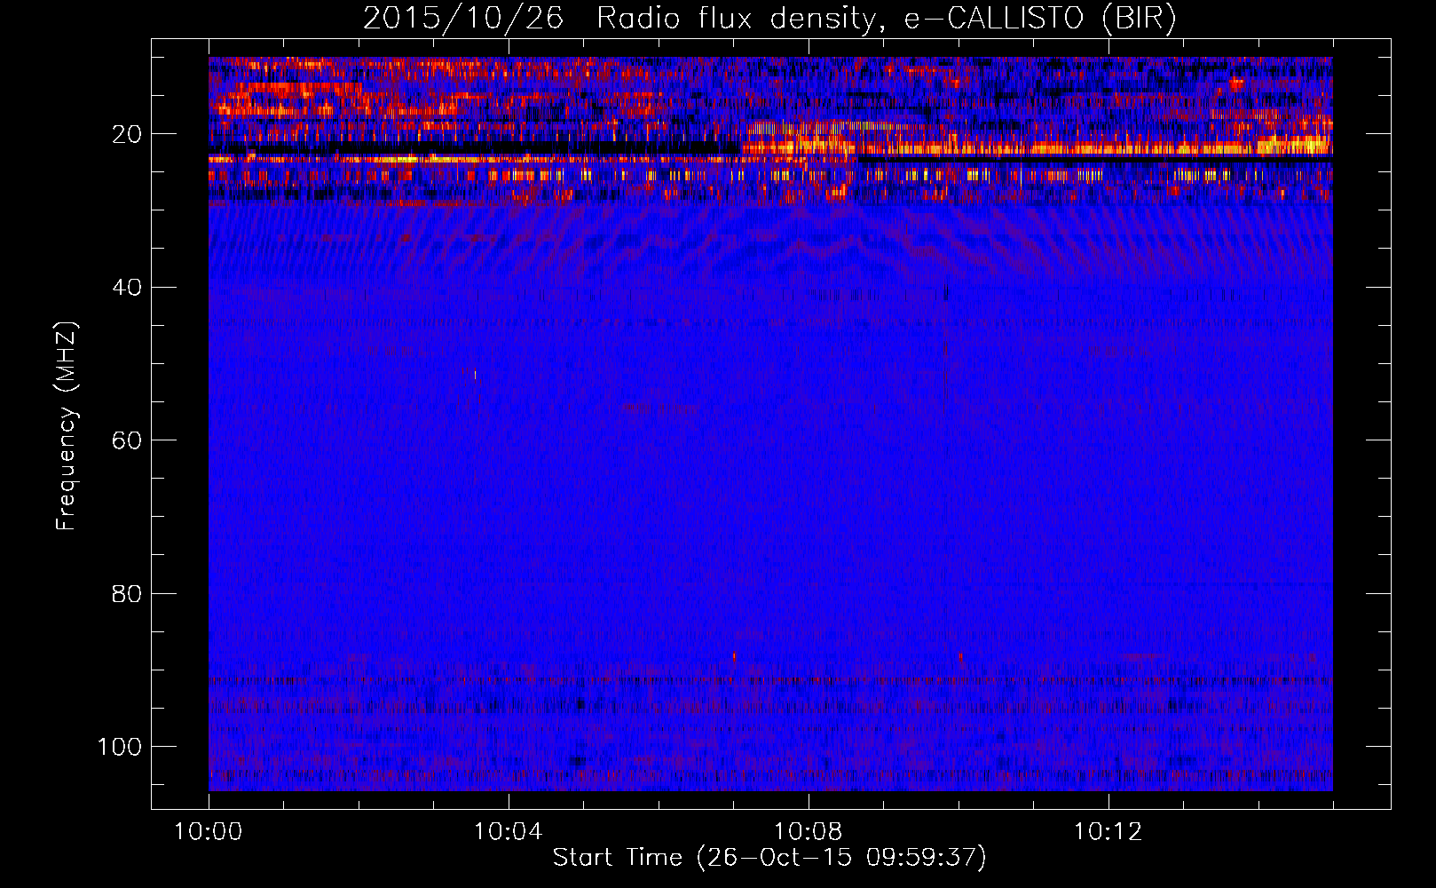Click the 10:12 time tick label
The image size is (1436, 888).
coord(1109,832)
